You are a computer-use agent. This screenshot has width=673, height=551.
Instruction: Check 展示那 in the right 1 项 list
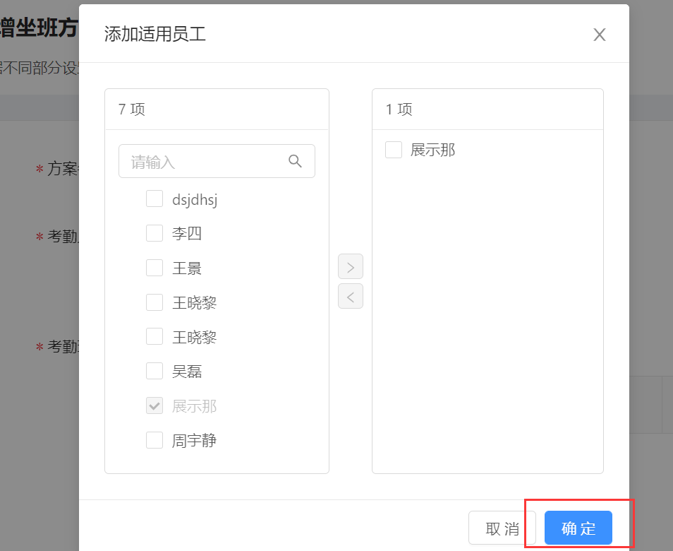pos(394,150)
